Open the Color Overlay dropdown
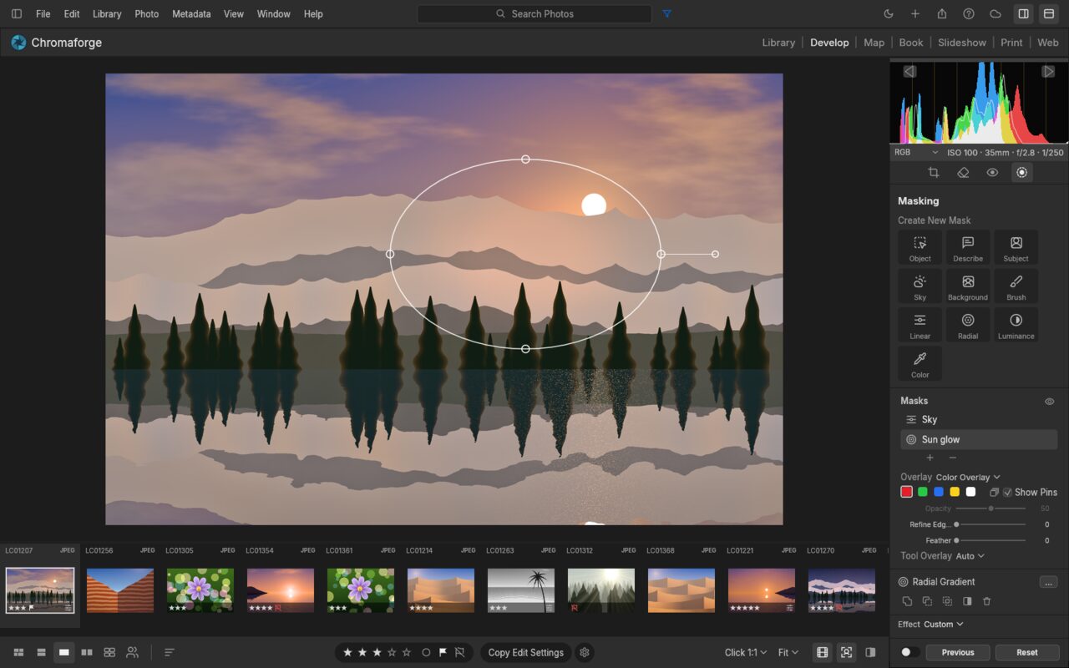The image size is (1069, 668). (968, 478)
